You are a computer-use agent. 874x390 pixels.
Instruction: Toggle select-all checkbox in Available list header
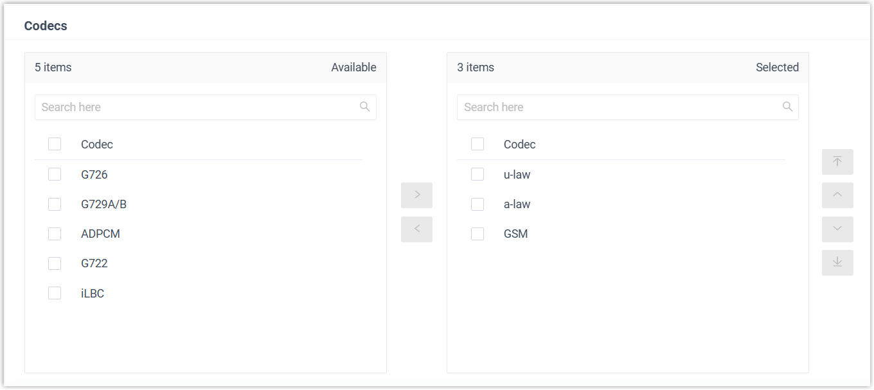55,145
